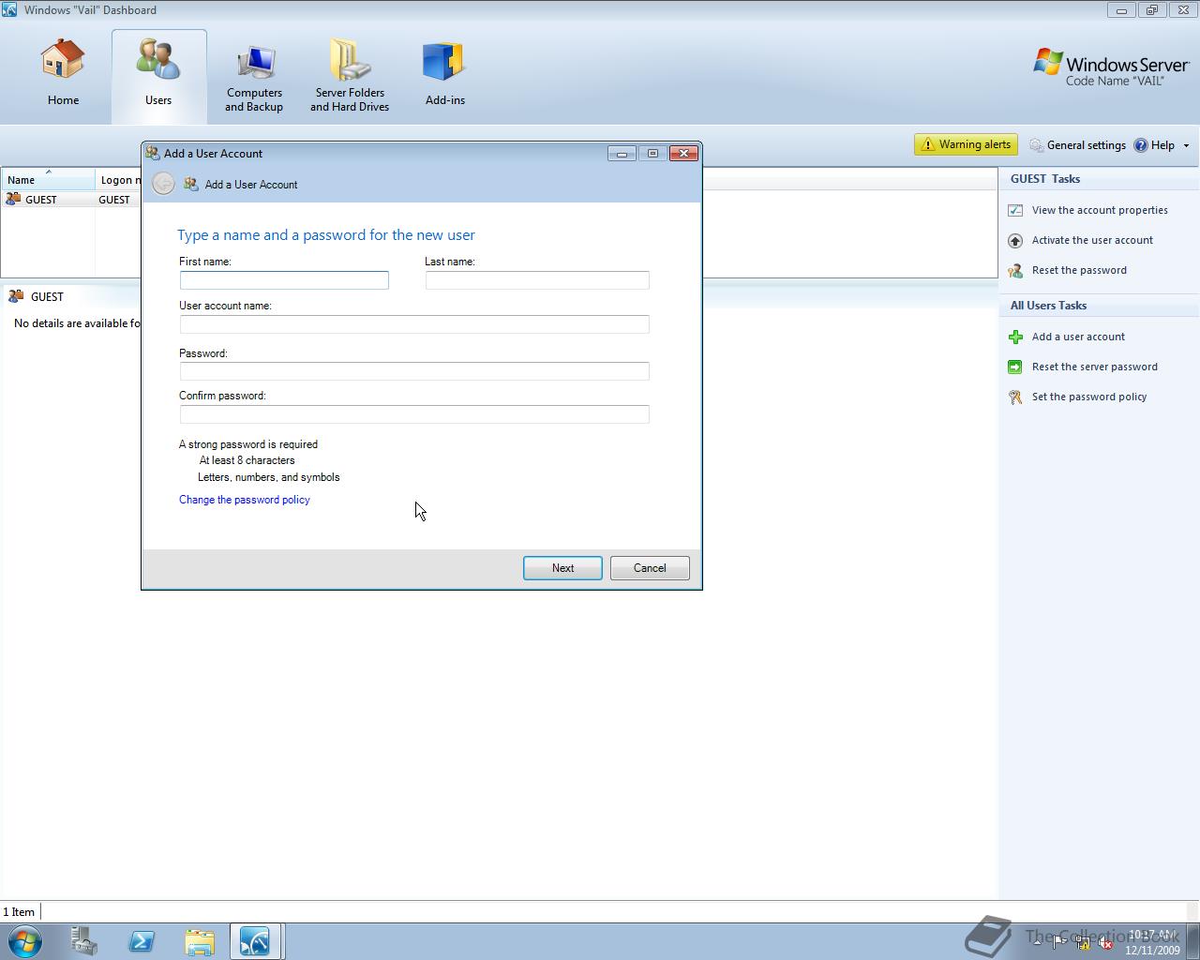Open Windows Explorer from taskbar
Image resolution: width=1200 pixels, height=960 pixels.
[200, 941]
